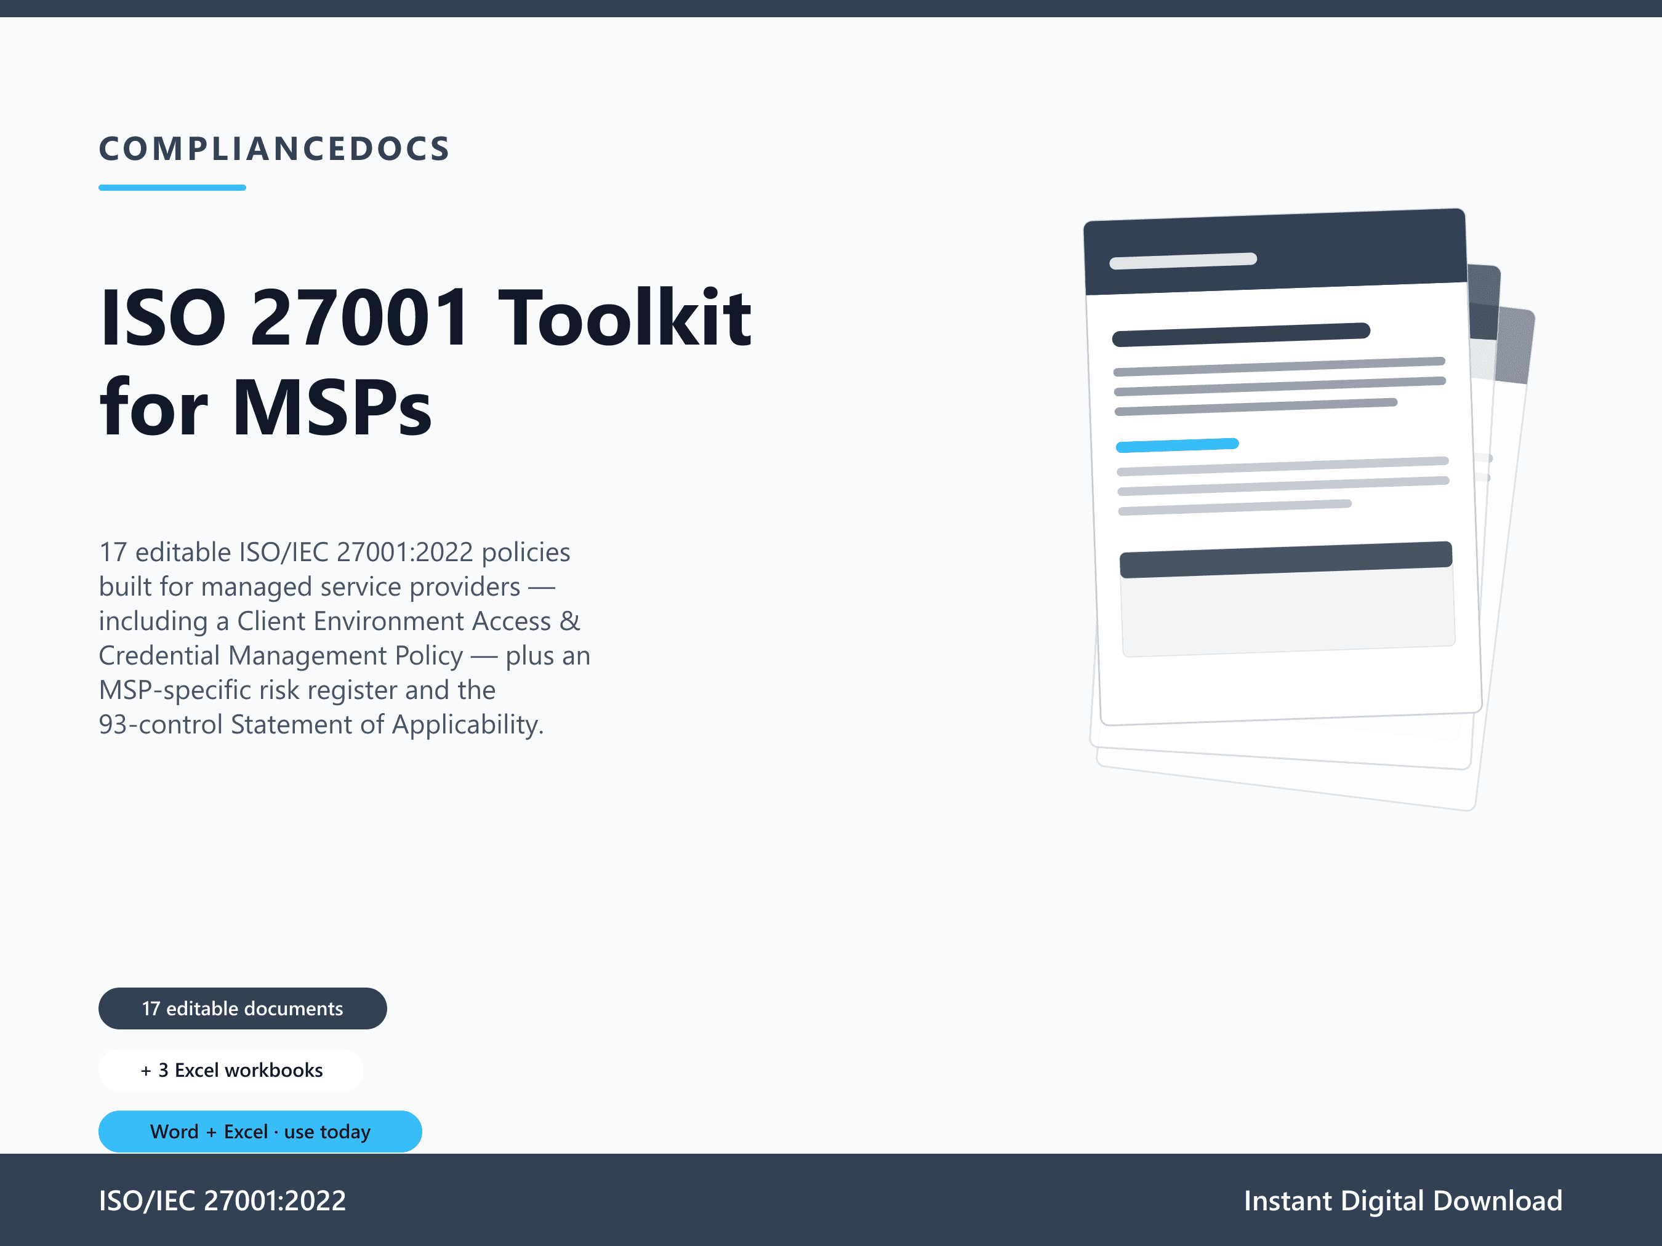Viewport: 1662px width, 1246px height.
Task: Click the ISO/IEC 27001:2022 footer text
Action: [x=222, y=1200]
